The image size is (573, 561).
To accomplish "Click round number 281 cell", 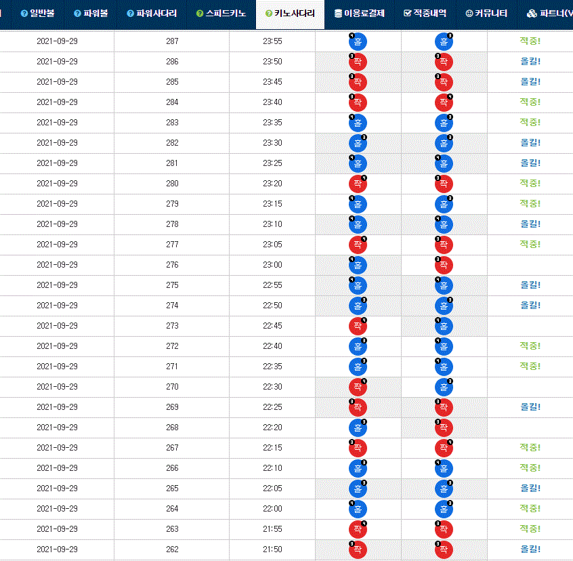I will 172,163.
